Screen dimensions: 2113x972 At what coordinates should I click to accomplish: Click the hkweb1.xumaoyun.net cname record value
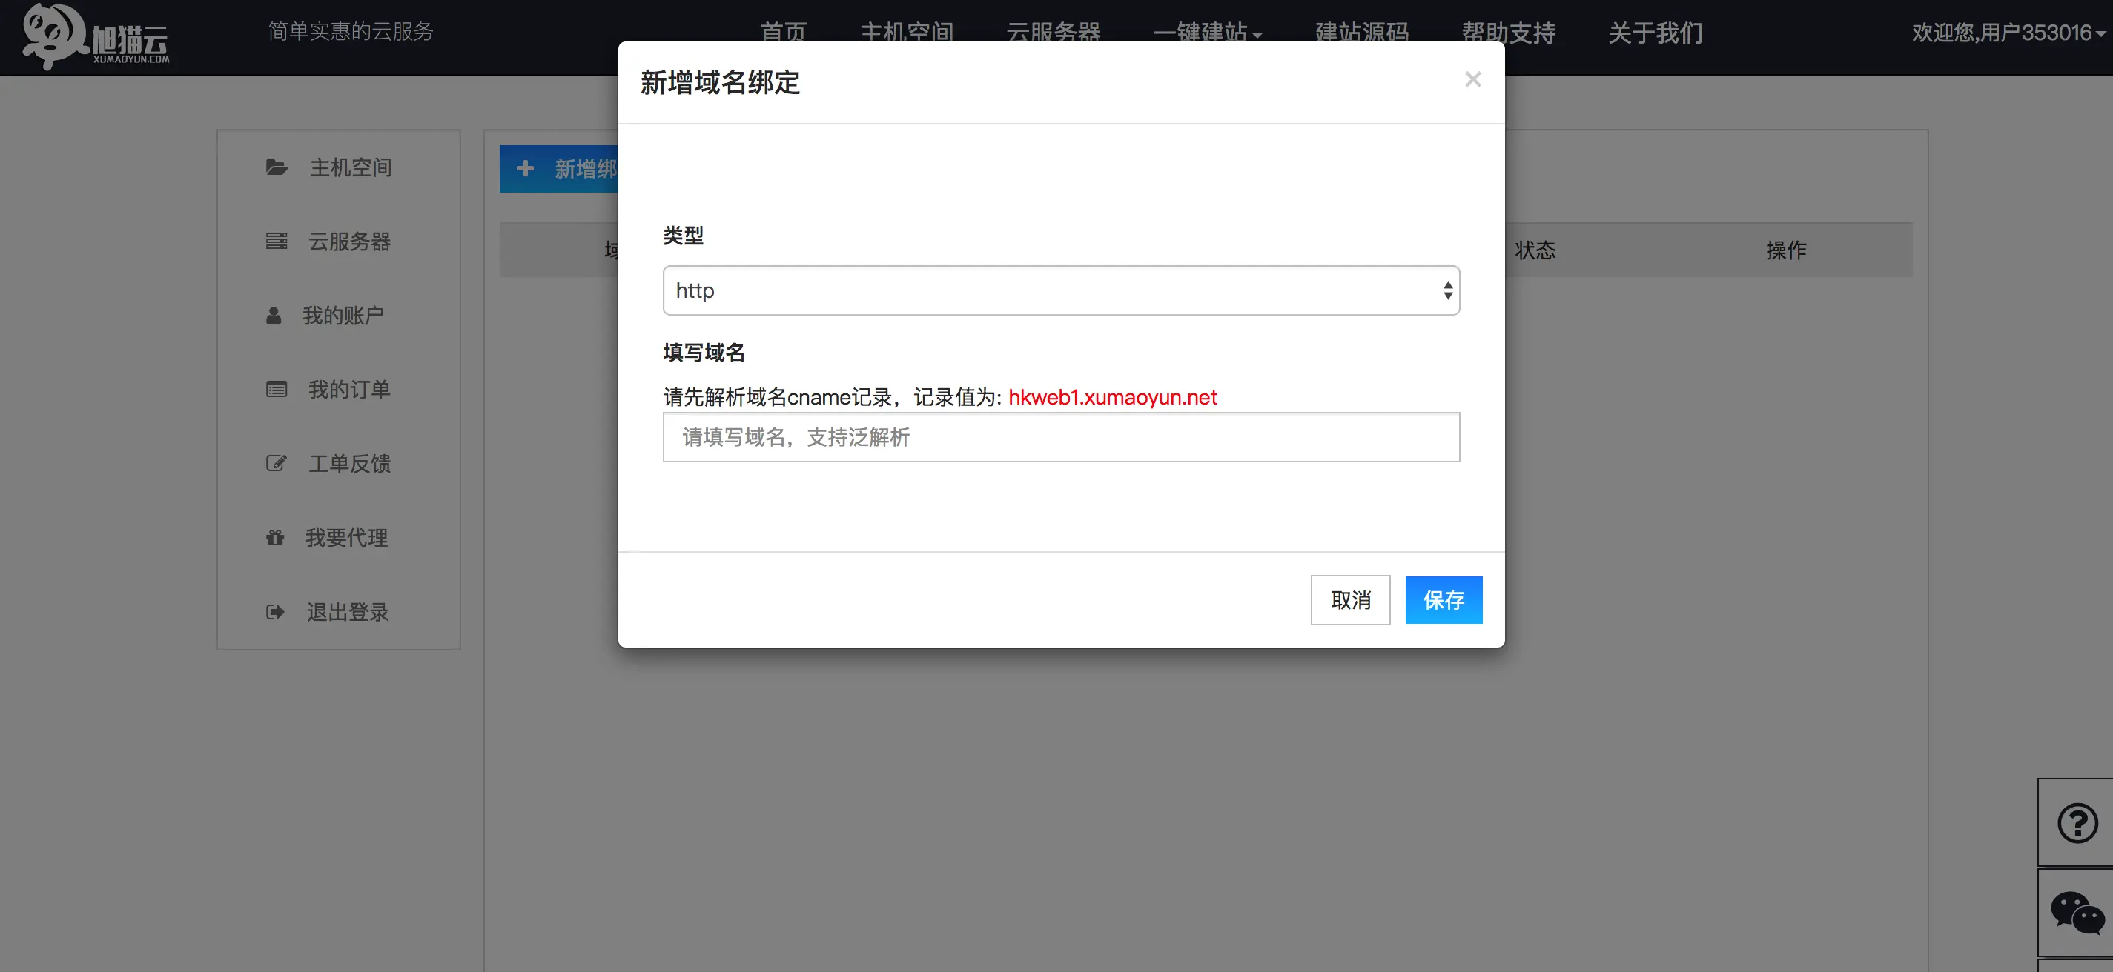click(x=1111, y=398)
